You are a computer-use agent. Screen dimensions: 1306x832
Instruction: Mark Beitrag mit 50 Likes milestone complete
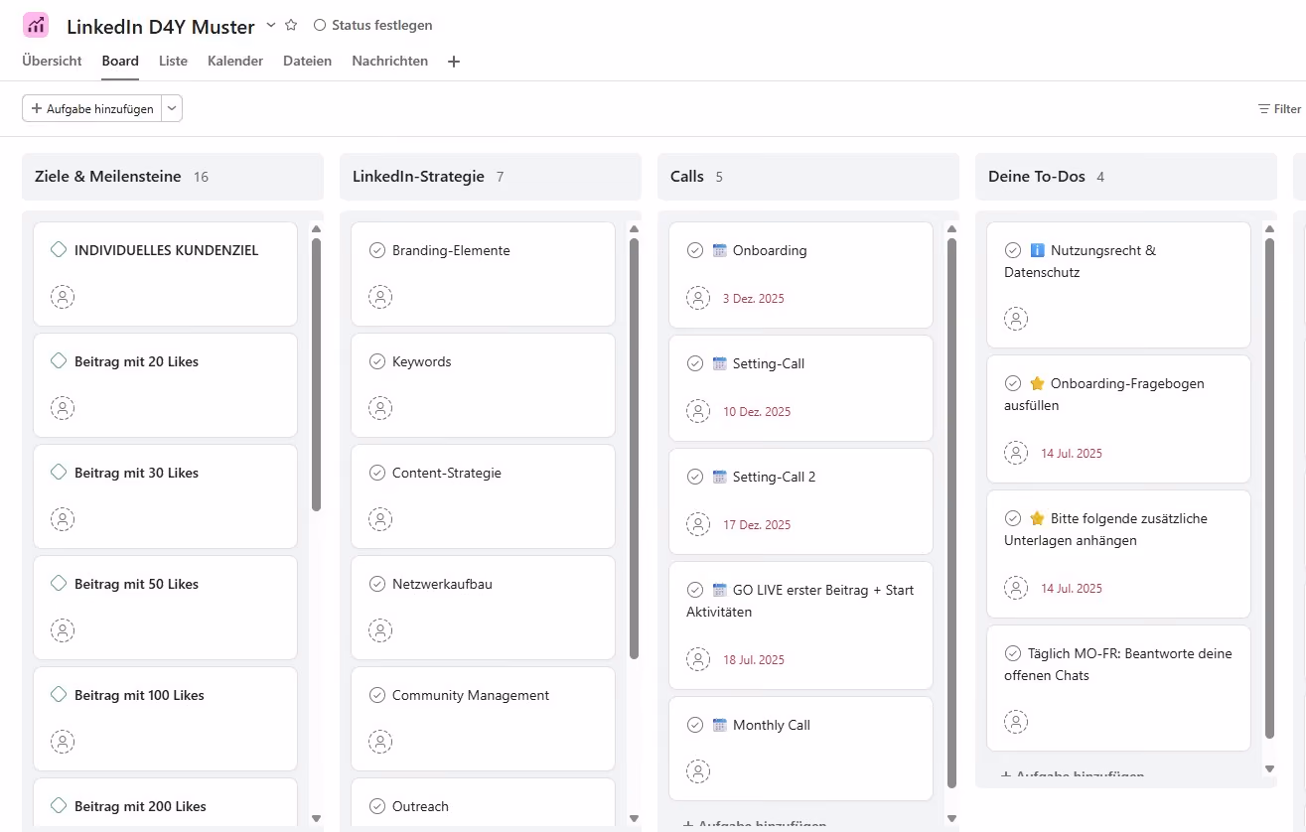(59, 584)
